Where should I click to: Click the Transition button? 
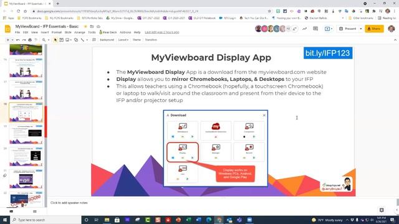tap(151, 40)
